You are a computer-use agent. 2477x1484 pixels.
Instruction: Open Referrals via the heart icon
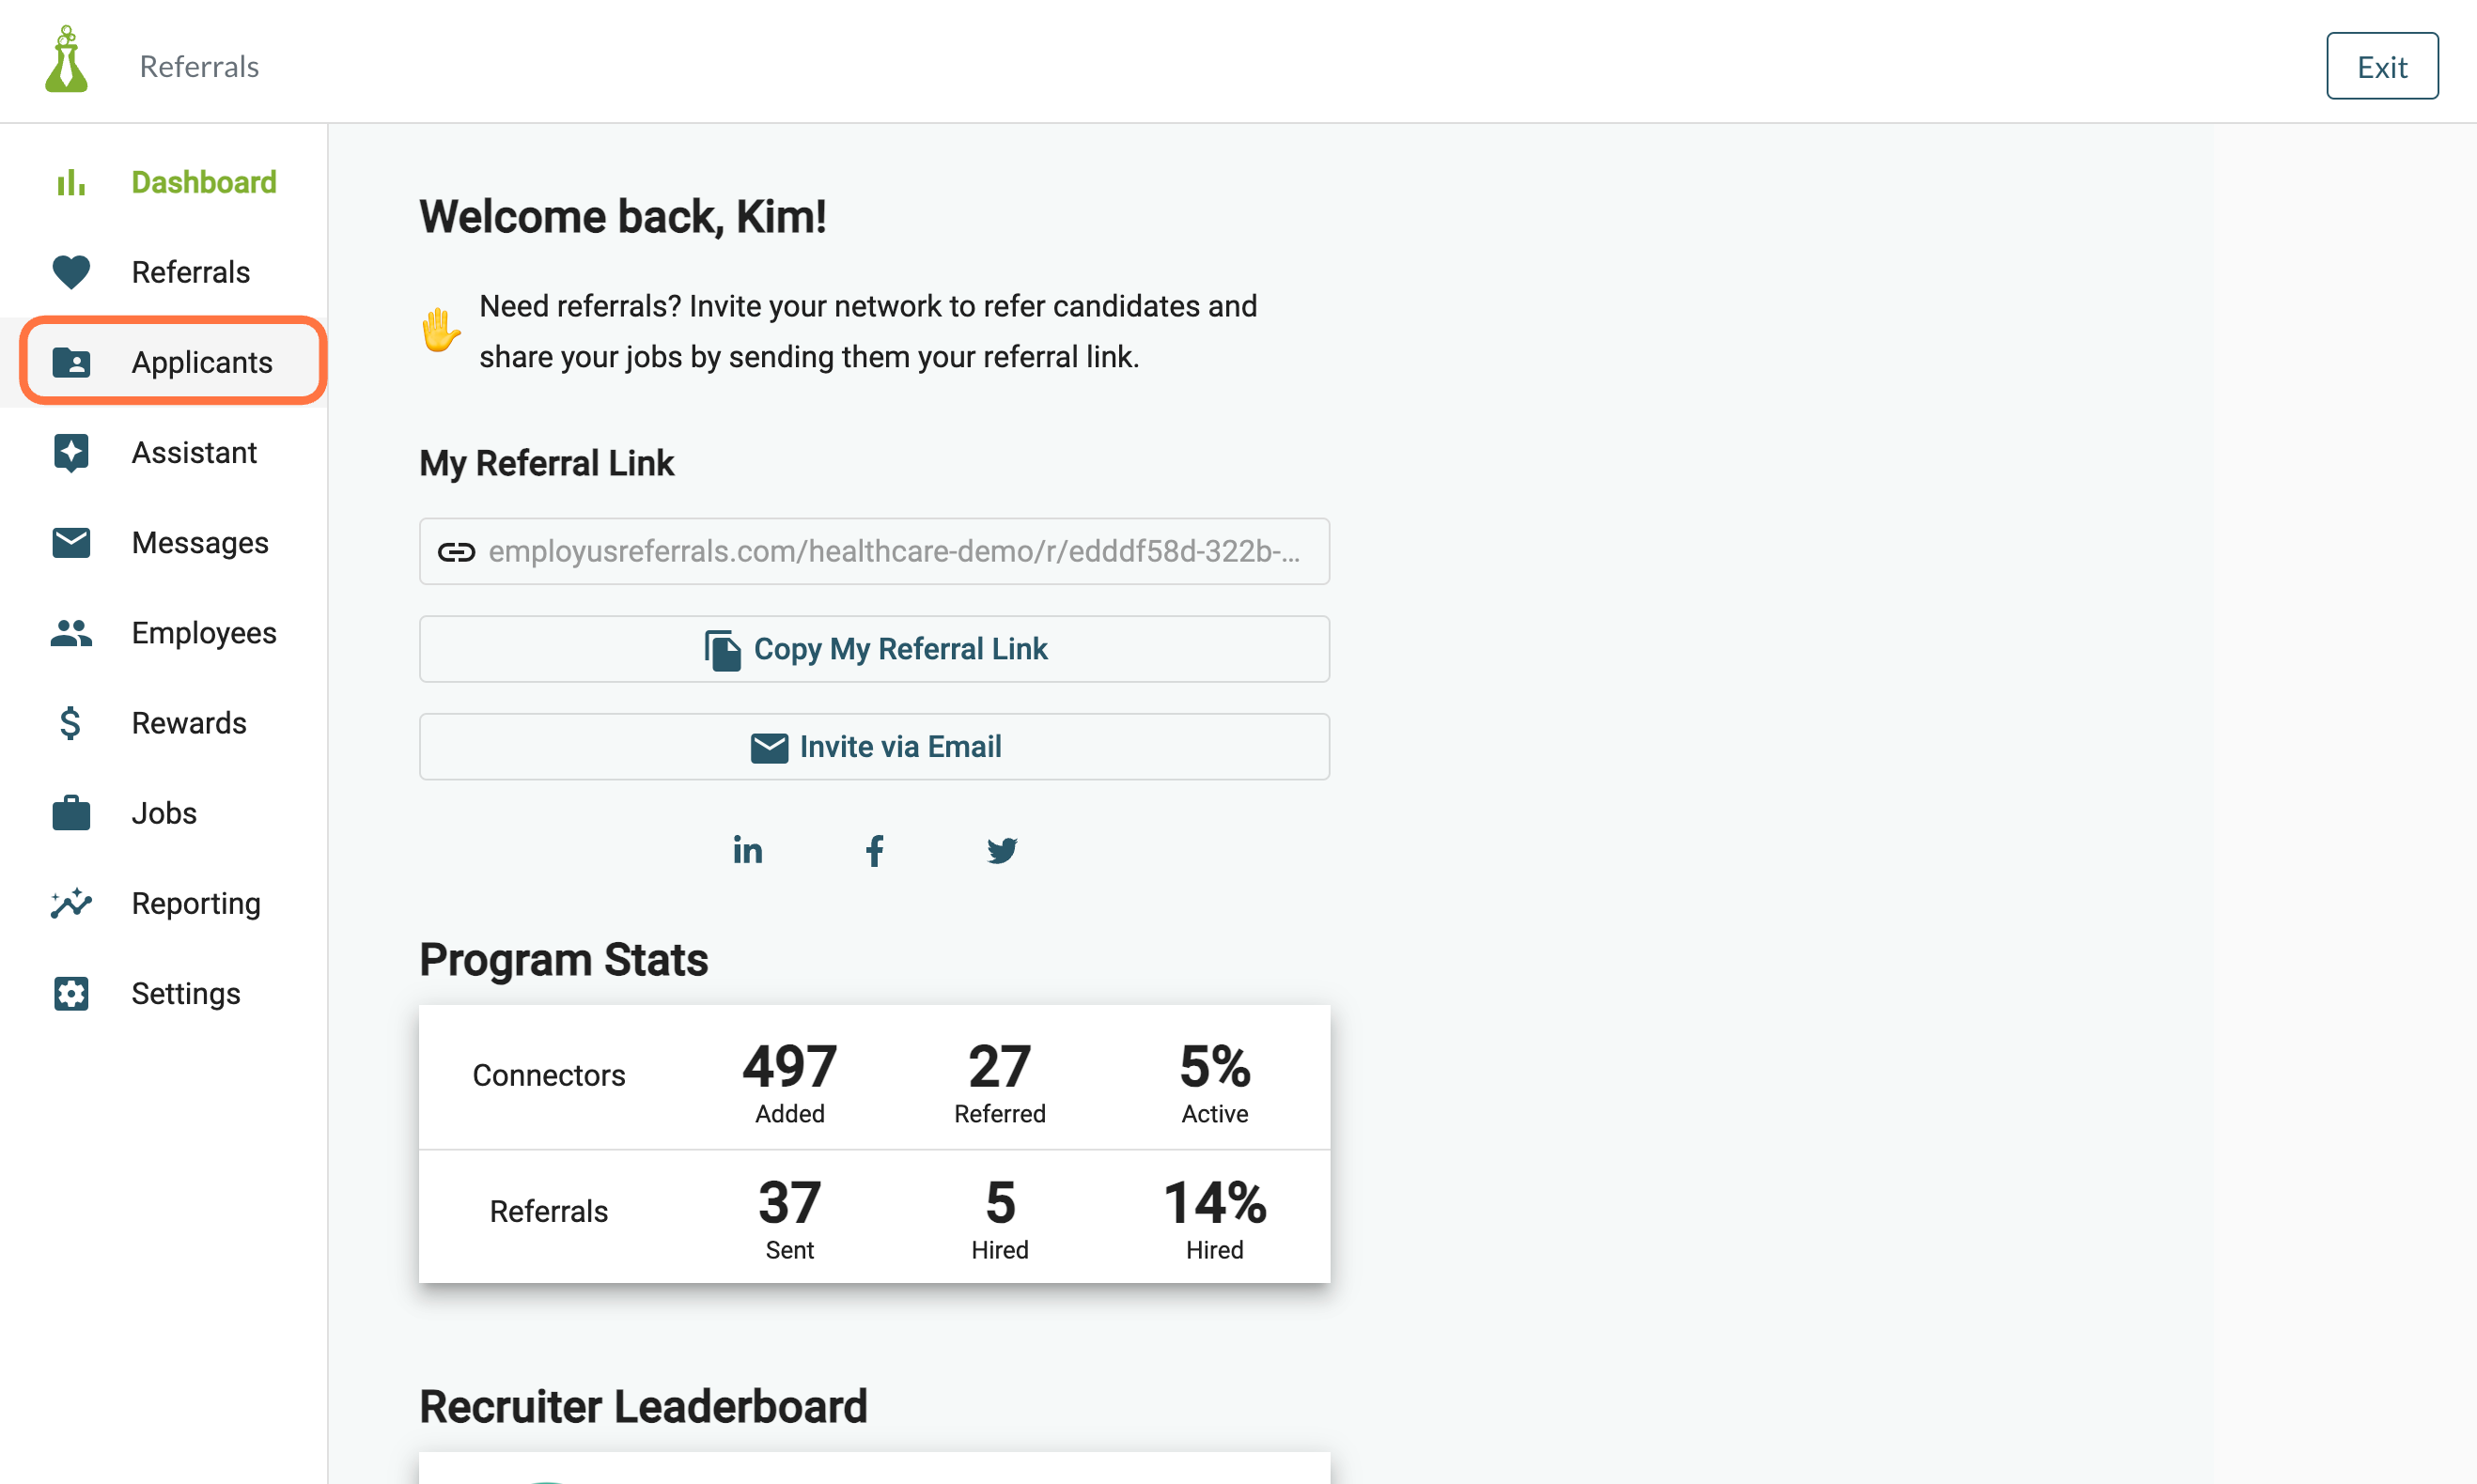tap(71, 272)
